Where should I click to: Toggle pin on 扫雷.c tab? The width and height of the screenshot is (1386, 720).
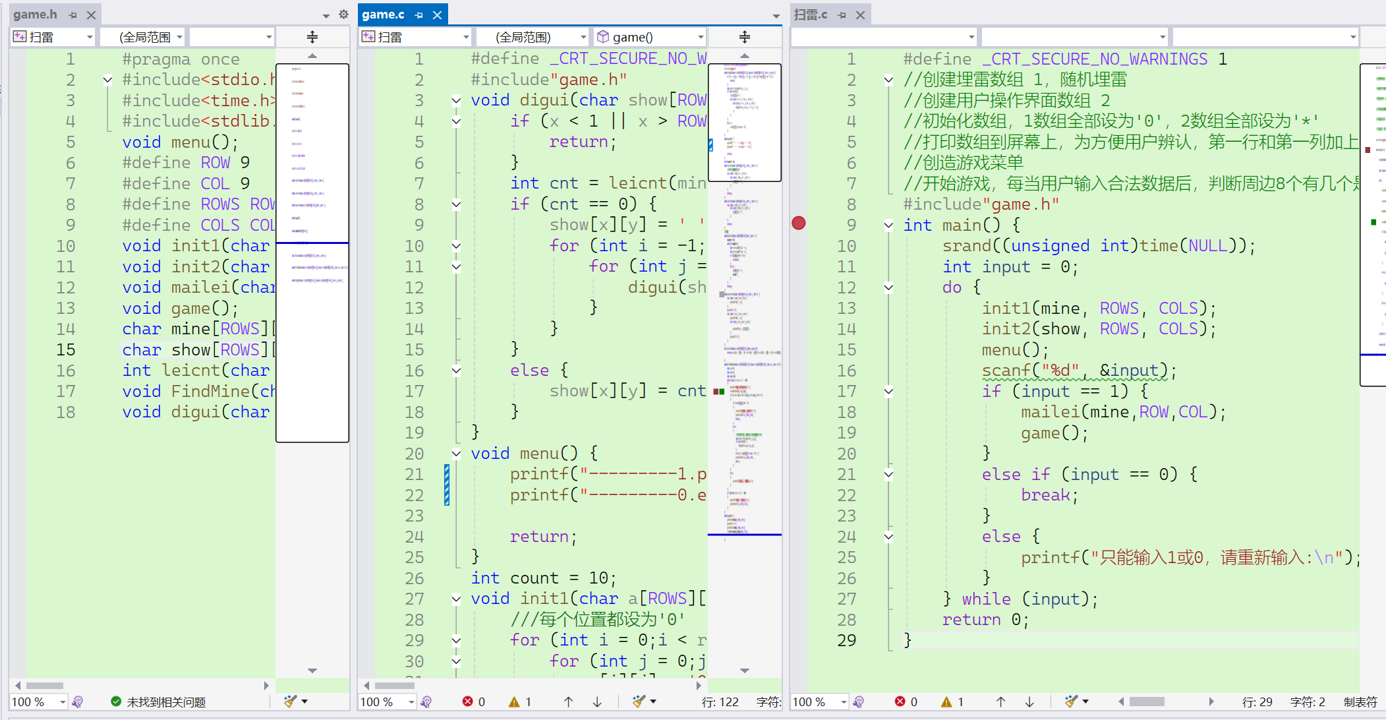pos(842,15)
